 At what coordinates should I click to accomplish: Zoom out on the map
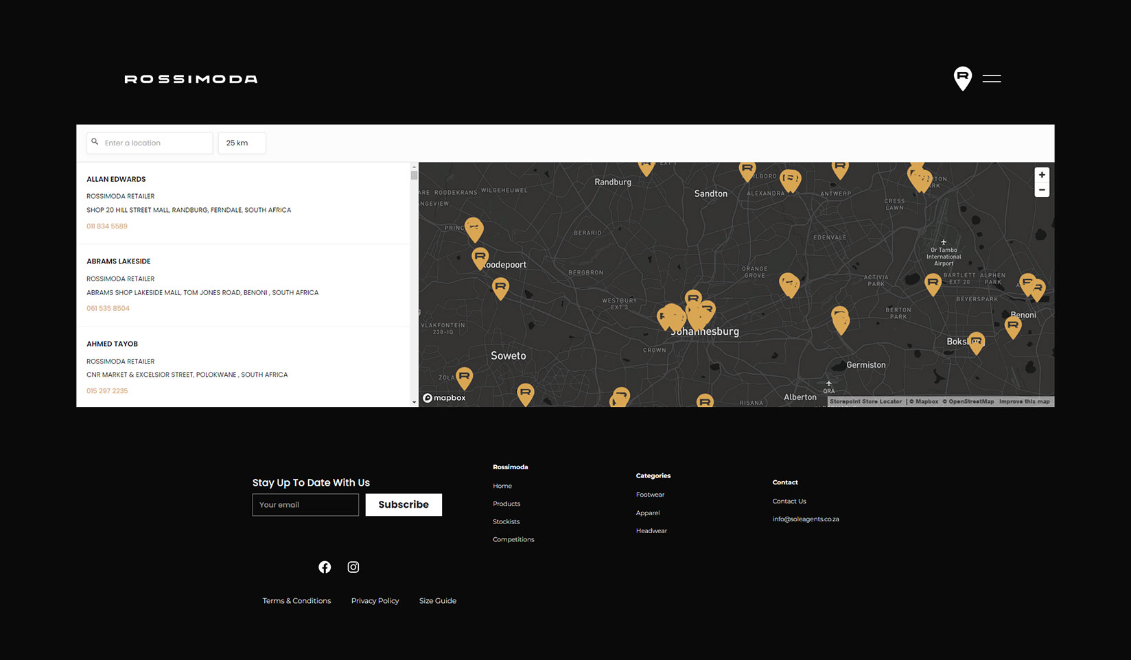click(x=1041, y=190)
